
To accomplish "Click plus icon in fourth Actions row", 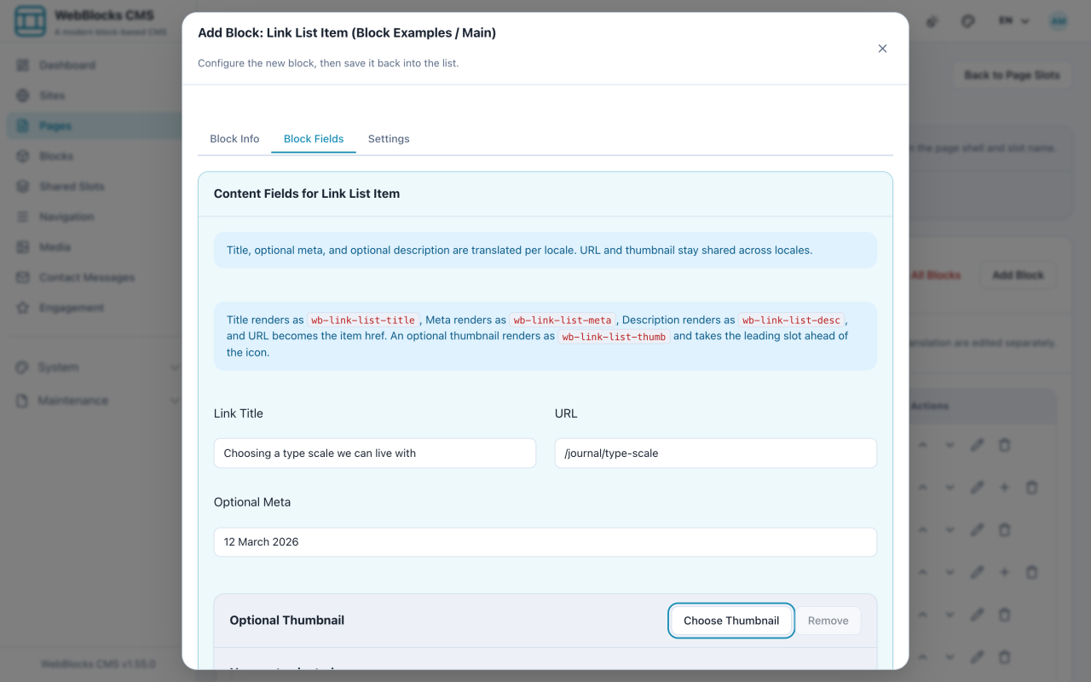I will [1004, 572].
